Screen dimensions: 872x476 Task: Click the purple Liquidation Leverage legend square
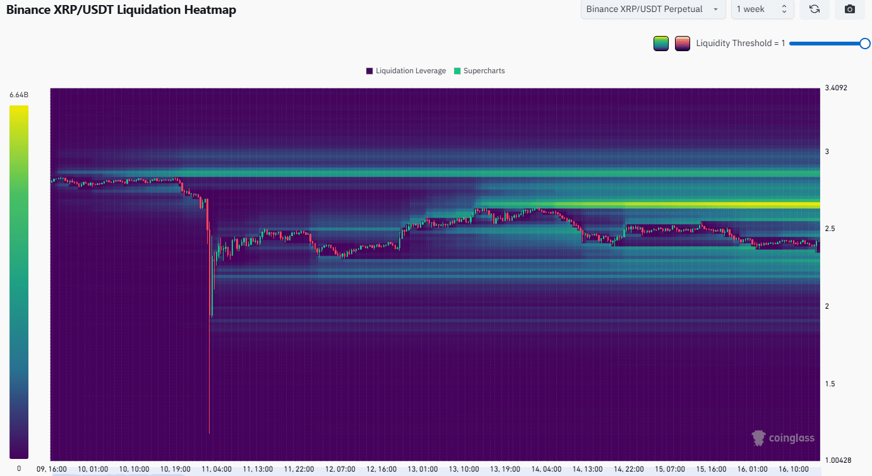coord(369,71)
